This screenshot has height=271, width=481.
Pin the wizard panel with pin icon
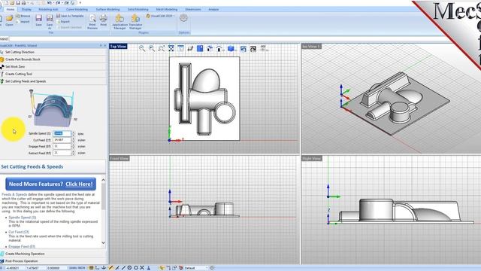point(101,45)
